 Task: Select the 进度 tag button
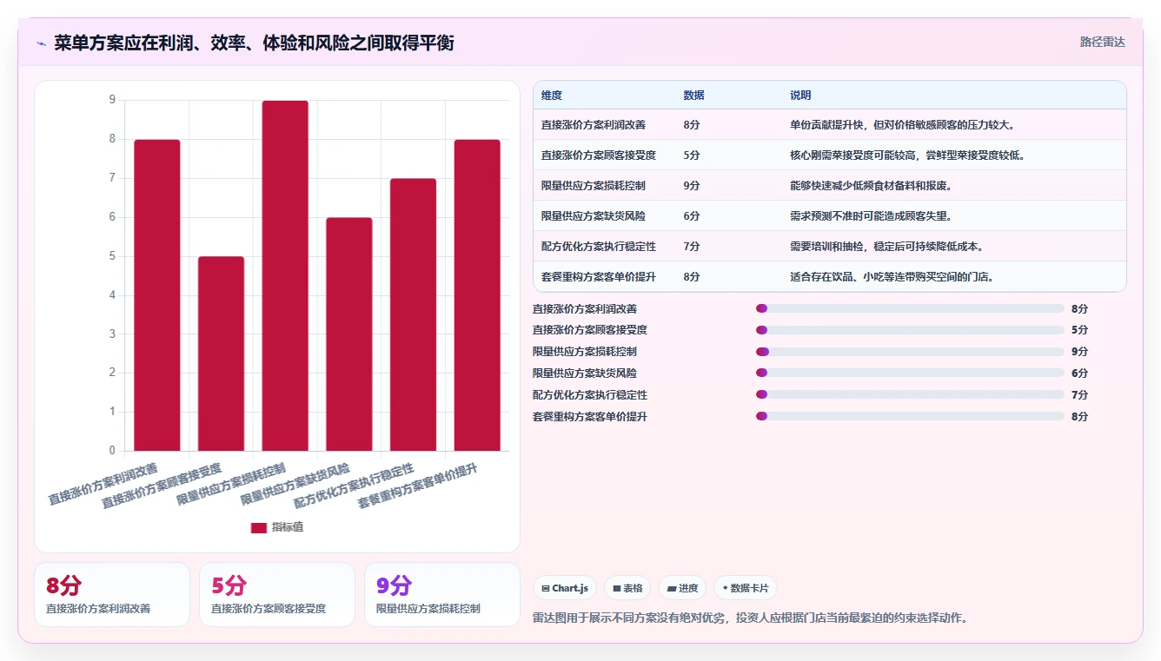683,588
